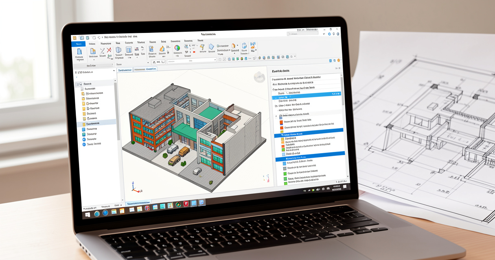This screenshot has height=260, width=495.
Task: Click the large clipboard icon at ribbon start
Action: (80, 51)
